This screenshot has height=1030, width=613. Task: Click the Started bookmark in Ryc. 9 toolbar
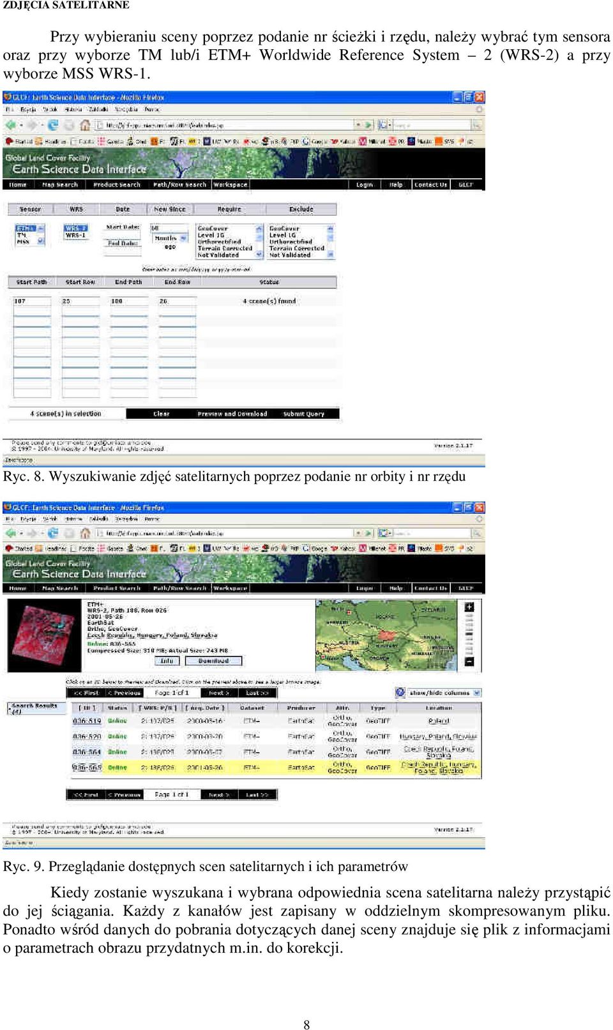point(19,549)
